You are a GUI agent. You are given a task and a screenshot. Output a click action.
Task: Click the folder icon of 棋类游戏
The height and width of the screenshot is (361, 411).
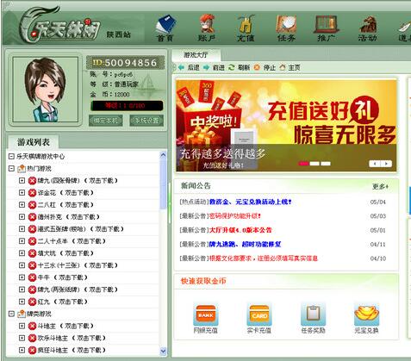(x=22, y=314)
